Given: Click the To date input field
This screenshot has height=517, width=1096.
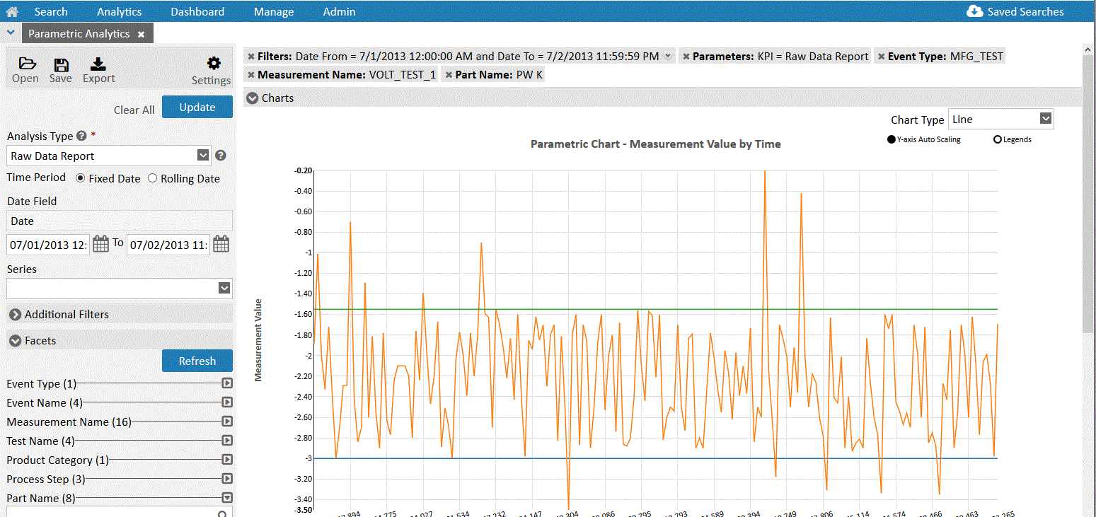Looking at the screenshot, I should 168,245.
